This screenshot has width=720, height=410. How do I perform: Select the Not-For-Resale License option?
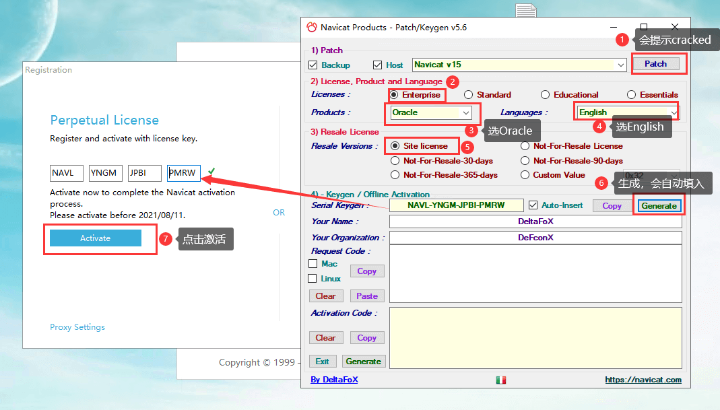pos(525,146)
